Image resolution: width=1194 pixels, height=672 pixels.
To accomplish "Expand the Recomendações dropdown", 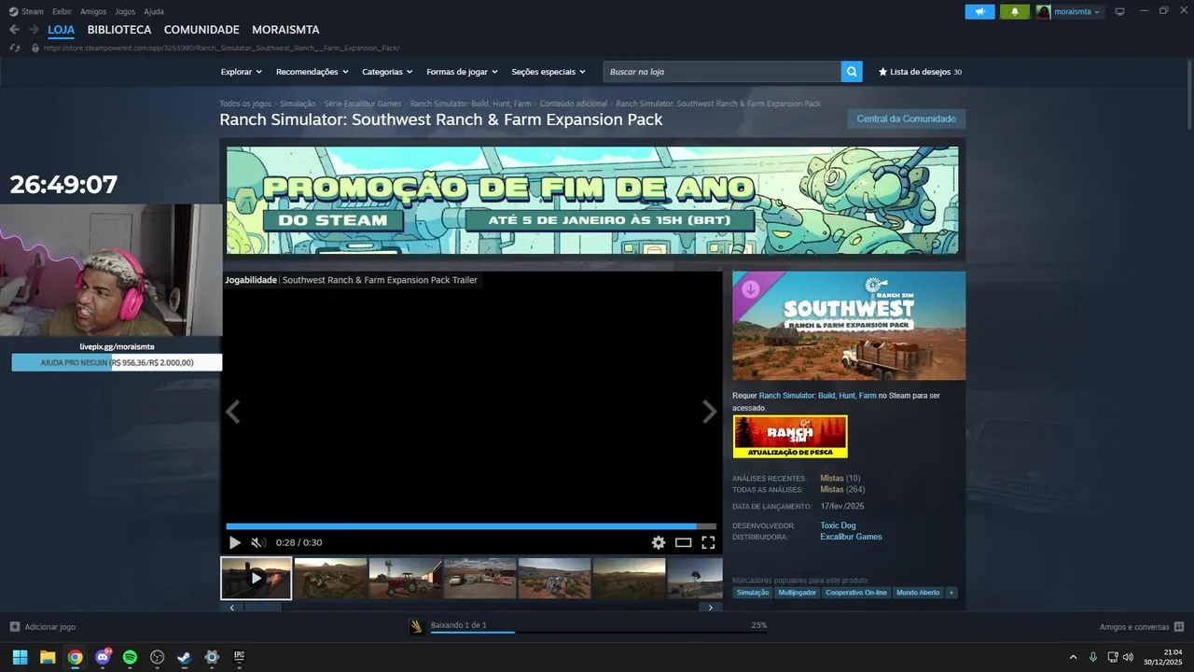I will tap(312, 72).
